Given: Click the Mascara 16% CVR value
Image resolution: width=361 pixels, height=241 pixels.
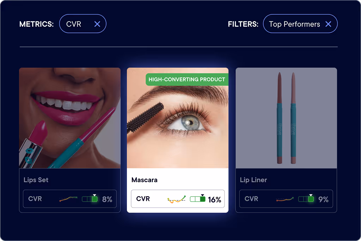Looking at the screenshot, I should coord(215,199).
